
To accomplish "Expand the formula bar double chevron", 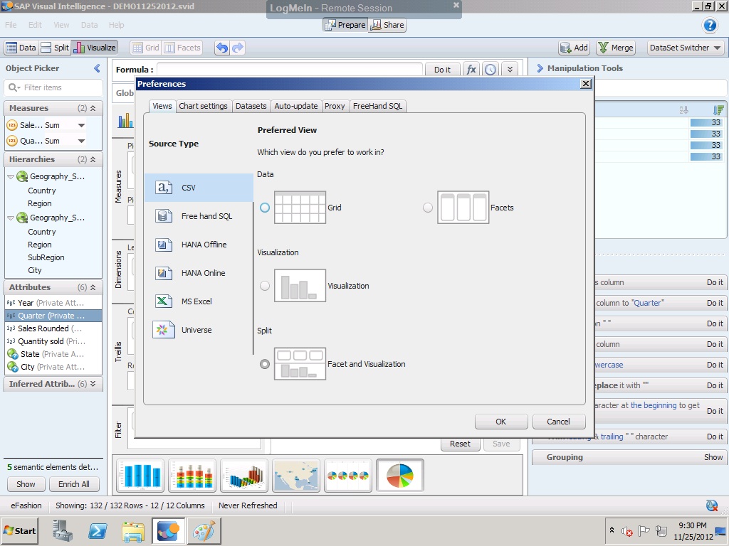I will [510, 70].
